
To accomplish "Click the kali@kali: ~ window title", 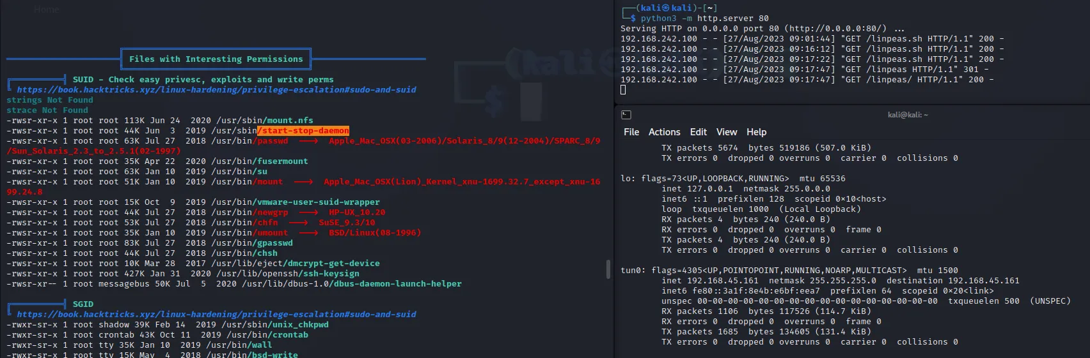I will 907,115.
